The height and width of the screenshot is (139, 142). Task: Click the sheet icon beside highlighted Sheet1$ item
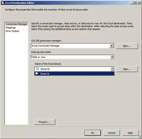tap(37, 73)
